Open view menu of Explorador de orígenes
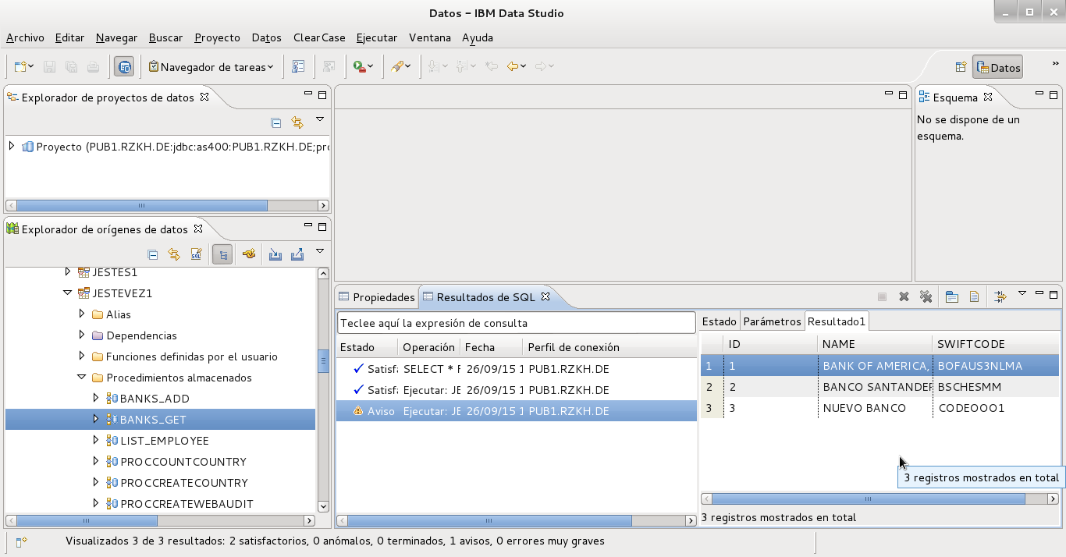Screen dimensions: 1066x557 pyautogui.click(x=320, y=251)
